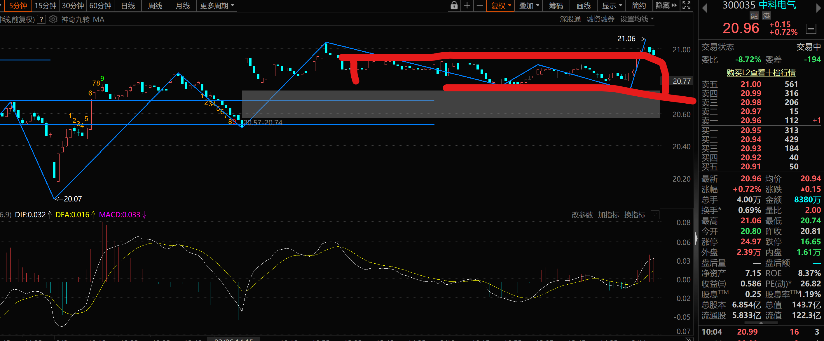Click the 20.77 price marker on axis

tap(681, 81)
